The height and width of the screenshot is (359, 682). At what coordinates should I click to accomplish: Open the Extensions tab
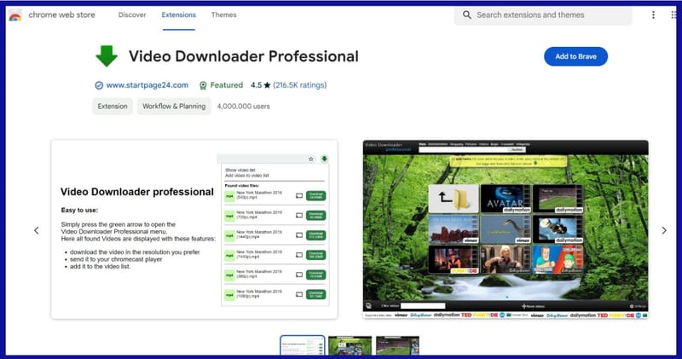178,14
